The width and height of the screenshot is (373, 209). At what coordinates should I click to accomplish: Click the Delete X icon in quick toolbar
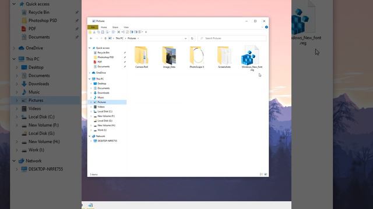pos(118,32)
